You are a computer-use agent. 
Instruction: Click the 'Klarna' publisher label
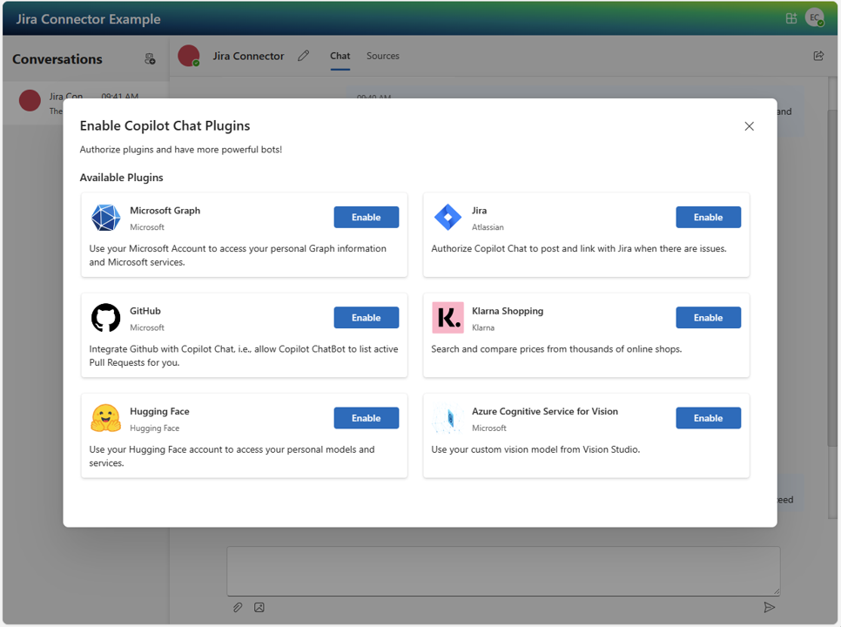(x=483, y=327)
